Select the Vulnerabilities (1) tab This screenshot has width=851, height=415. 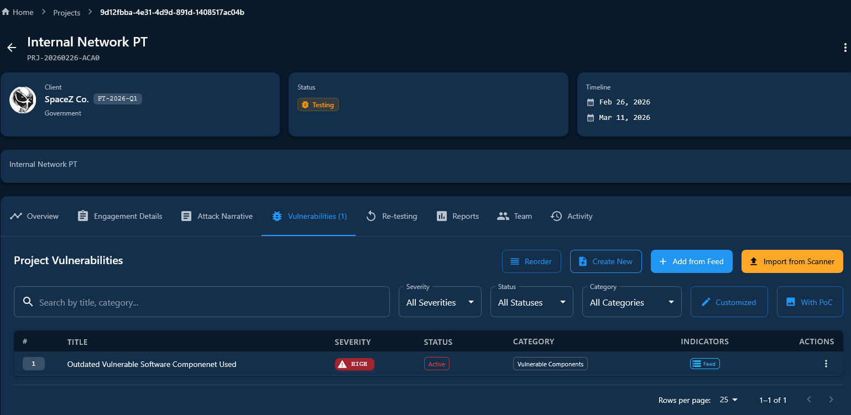tap(309, 216)
